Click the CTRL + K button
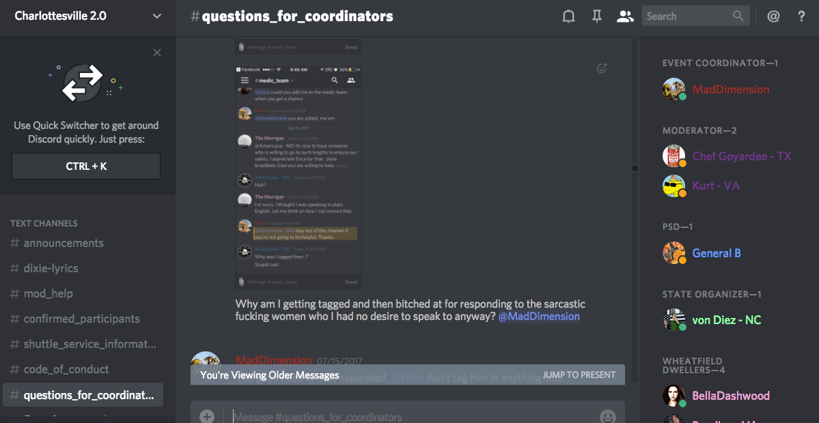 pyautogui.click(x=86, y=166)
